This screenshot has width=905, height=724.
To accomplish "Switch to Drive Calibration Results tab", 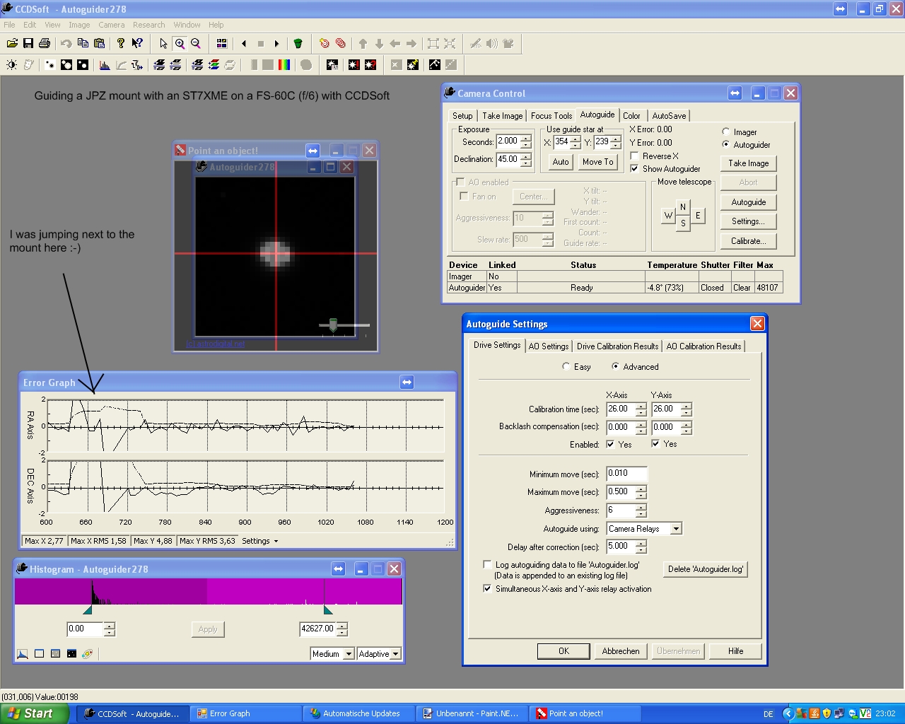I will click(x=617, y=346).
